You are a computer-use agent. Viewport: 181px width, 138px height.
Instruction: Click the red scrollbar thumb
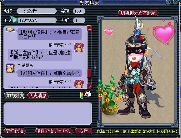90,73
